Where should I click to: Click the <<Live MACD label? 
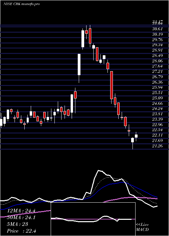pos(142,227)
